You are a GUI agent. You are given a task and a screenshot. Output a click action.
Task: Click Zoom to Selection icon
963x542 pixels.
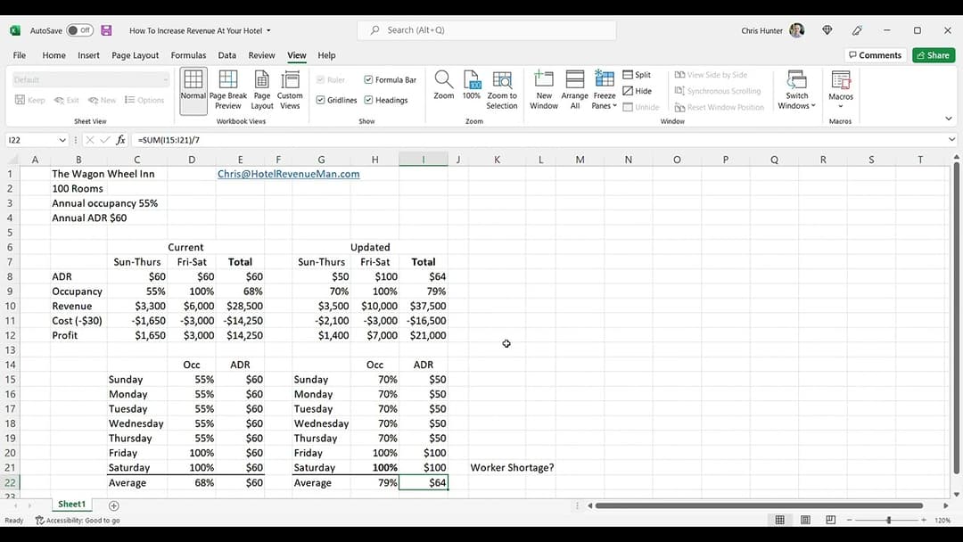502,79
